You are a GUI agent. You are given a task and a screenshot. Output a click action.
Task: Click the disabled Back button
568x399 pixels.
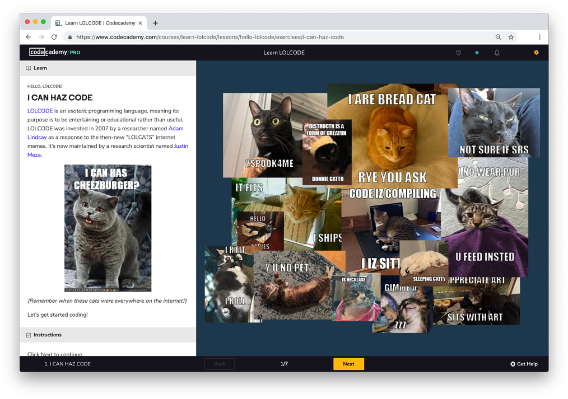(220, 364)
